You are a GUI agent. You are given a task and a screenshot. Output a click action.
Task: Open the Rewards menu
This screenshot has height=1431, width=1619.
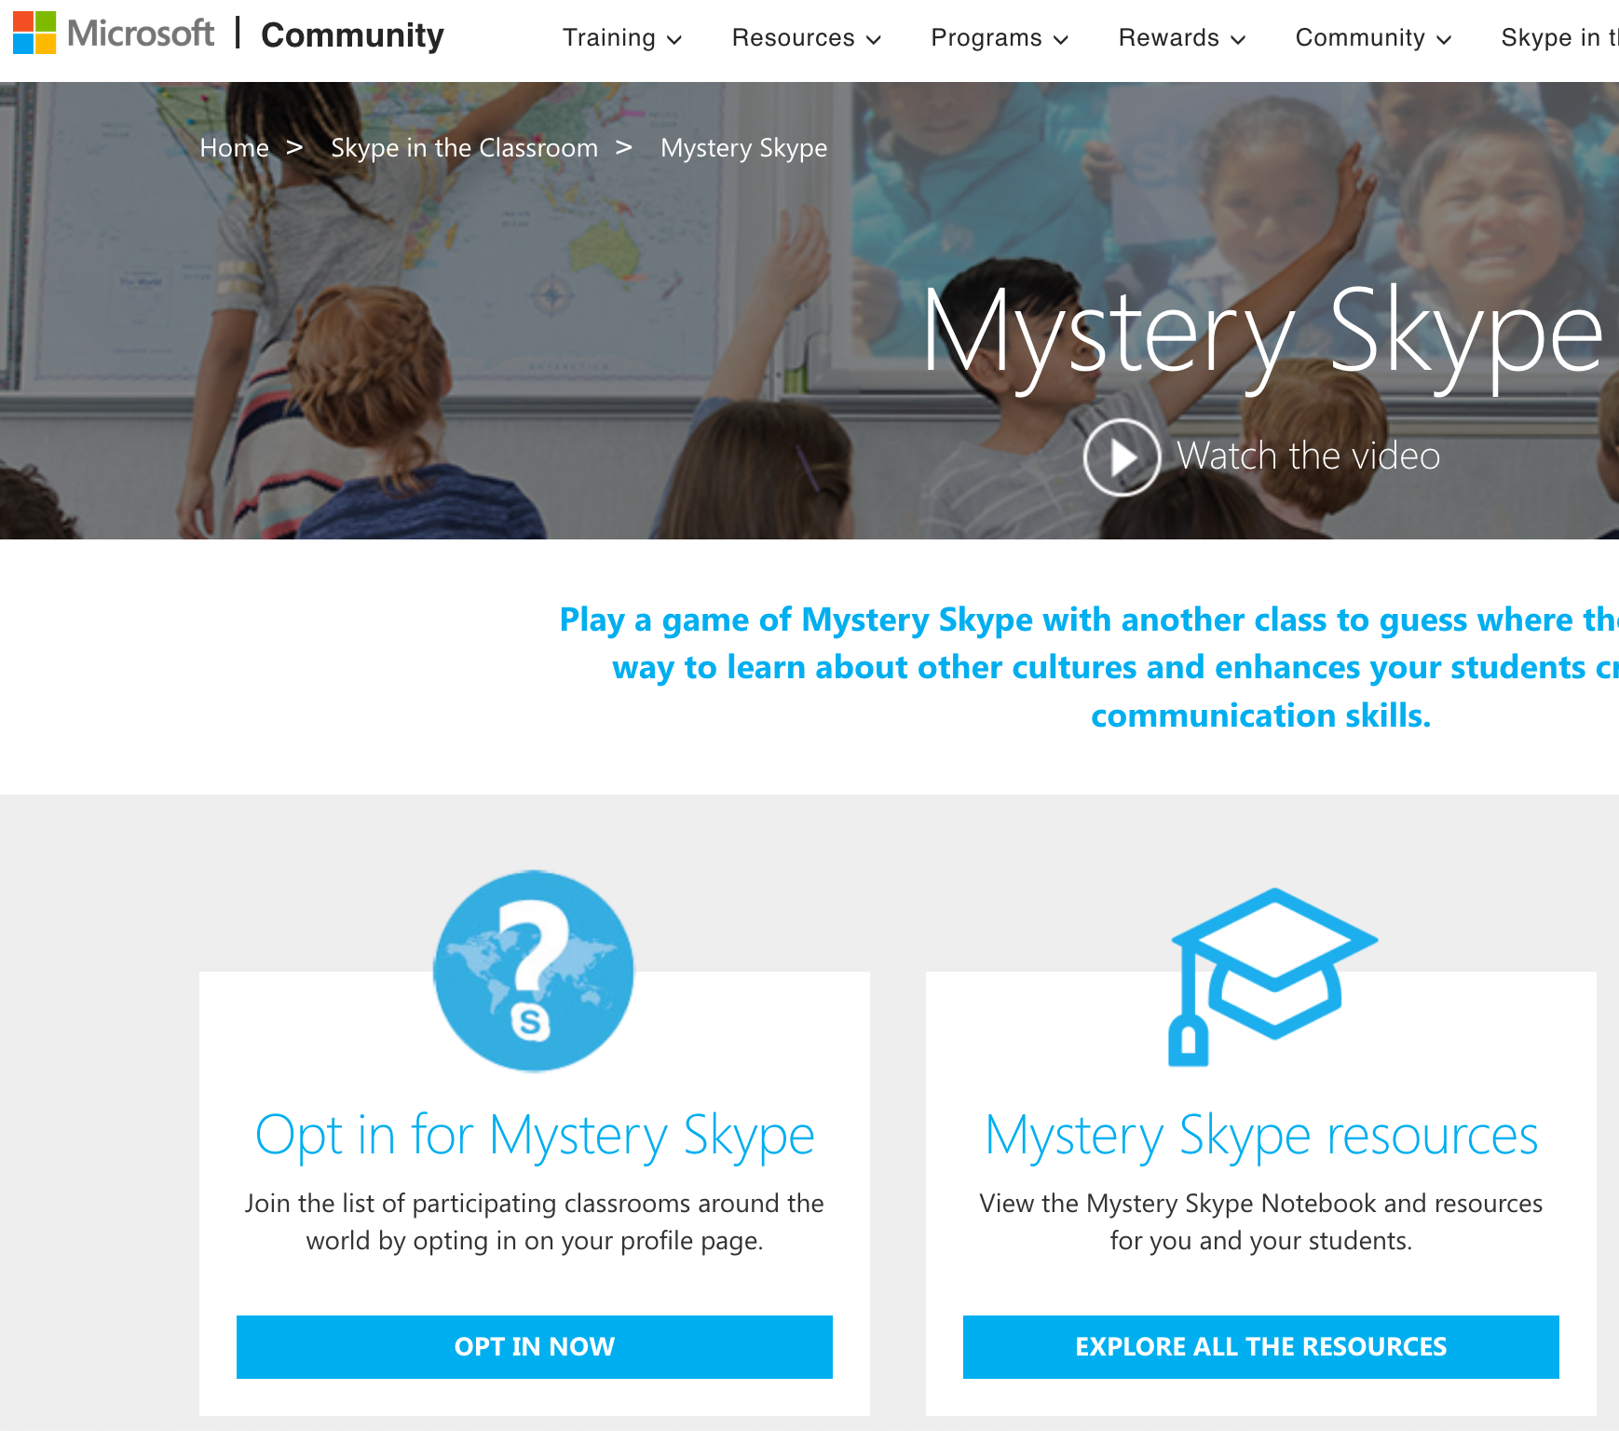point(1181,37)
